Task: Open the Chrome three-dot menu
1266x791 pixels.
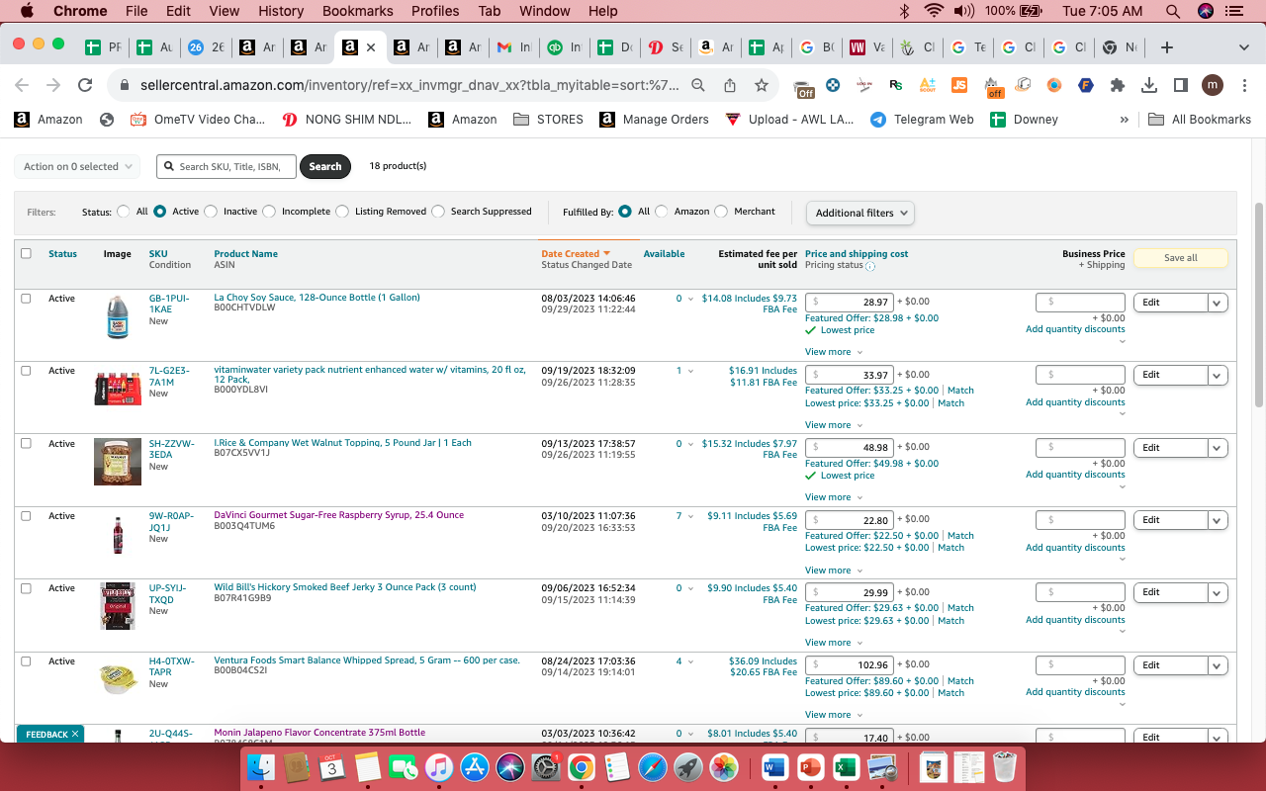Action: pyautogui.click(x=1242, y=86)
